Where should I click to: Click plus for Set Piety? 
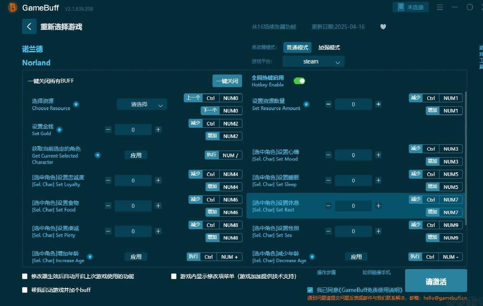(158, 231)
